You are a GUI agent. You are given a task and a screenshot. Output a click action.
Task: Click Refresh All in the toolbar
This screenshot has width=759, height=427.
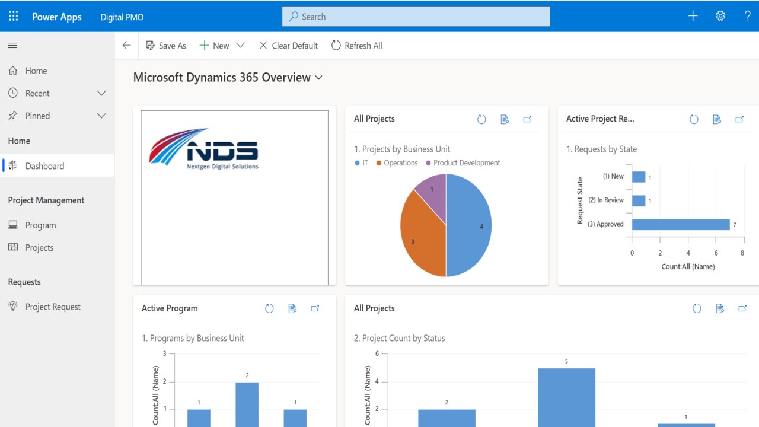[x=356, y=46]
